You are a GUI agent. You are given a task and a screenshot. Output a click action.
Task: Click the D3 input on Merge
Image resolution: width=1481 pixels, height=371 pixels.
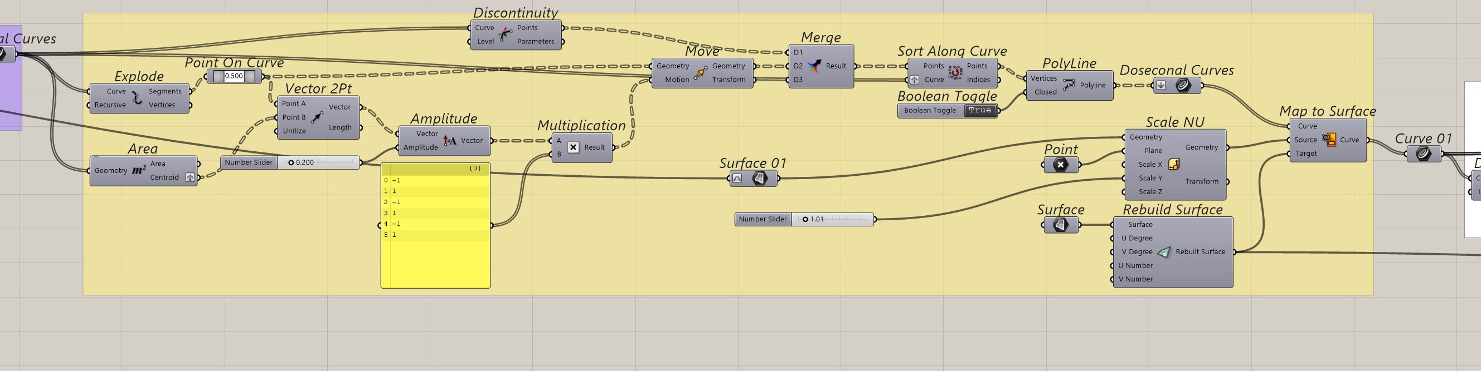(x=798, y=80)
